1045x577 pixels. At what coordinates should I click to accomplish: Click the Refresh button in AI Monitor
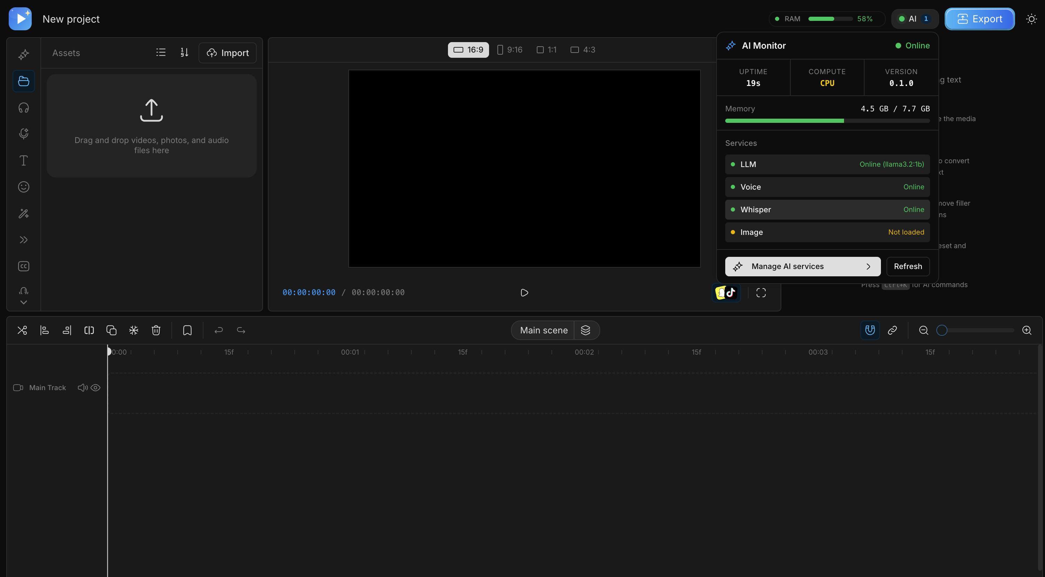[x=908, y=266]
